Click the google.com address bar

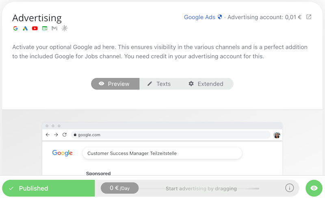point(171,135)
